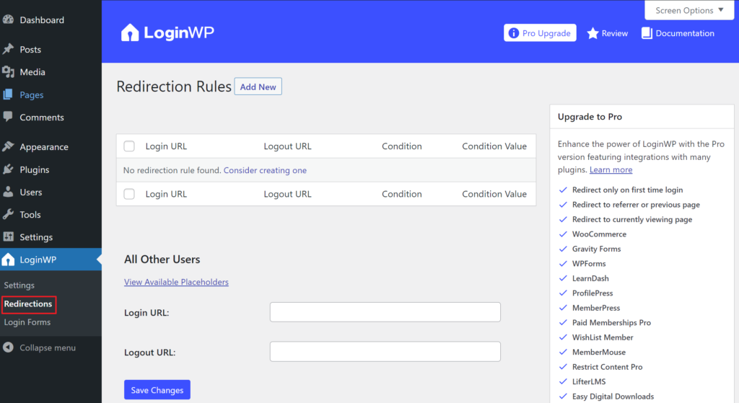Open View Available Placeholders link
Screen dimensions: 739x403
(176, 282)
